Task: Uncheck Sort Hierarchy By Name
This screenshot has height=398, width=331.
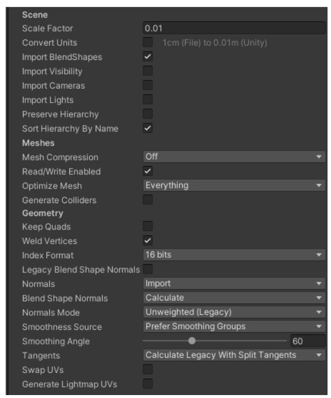Action: pos(148,128)
